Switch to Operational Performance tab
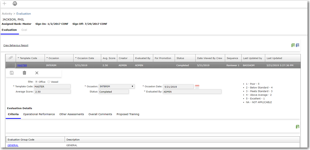The height and width of the screenshot is (150, 310). tap(39, 114)
